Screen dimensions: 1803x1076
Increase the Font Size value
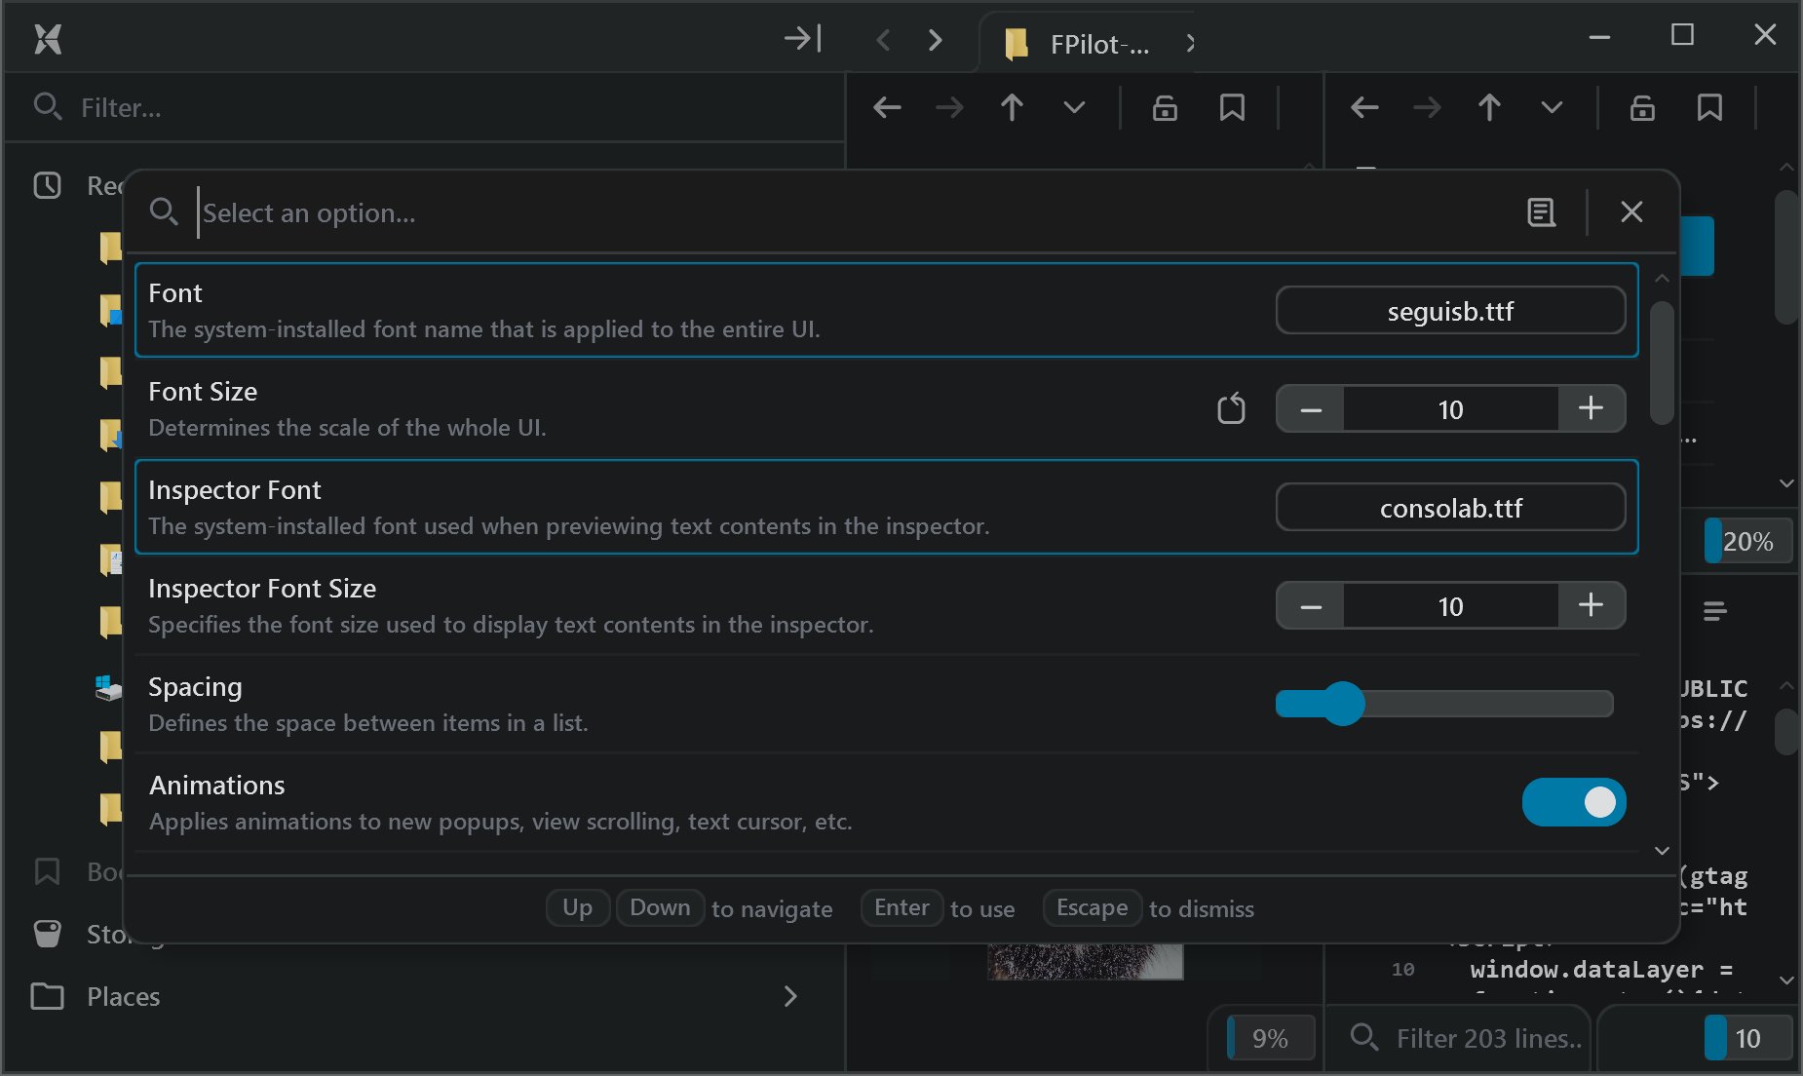click(x=1591, y=408)
